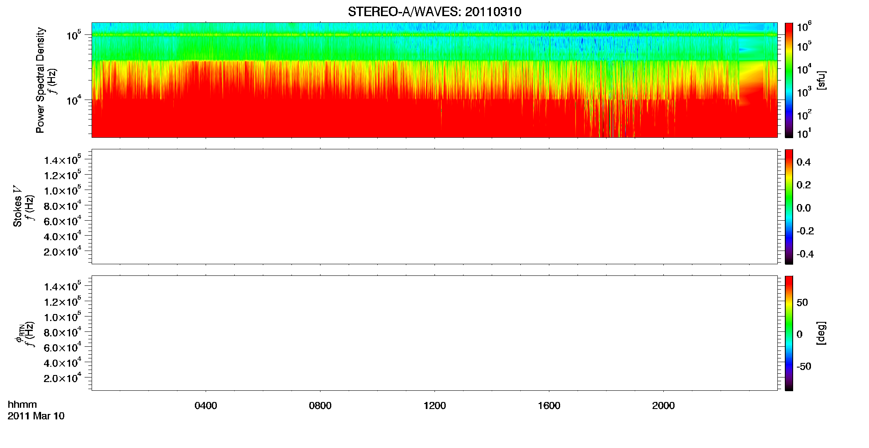Viewport: 869px width, 448px height.
Task: Click the Power Spectral Density color bar
Action: click(x=789, y=80)
